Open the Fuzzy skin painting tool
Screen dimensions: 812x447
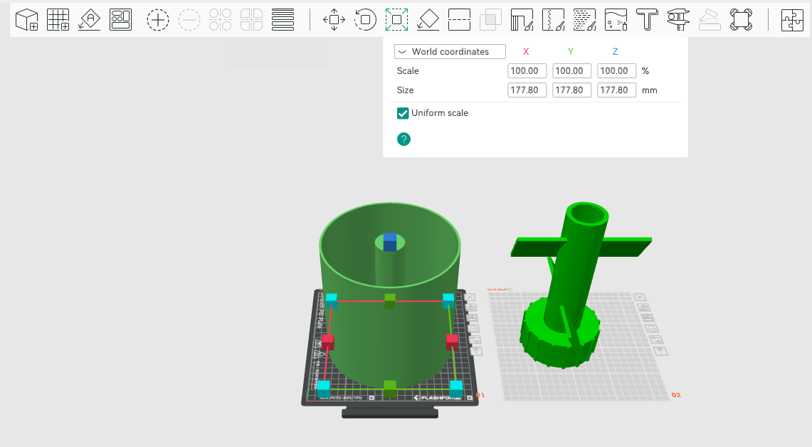(585, 20)
